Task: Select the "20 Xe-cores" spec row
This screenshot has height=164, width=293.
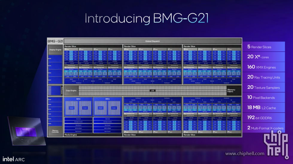Action: 264,57
